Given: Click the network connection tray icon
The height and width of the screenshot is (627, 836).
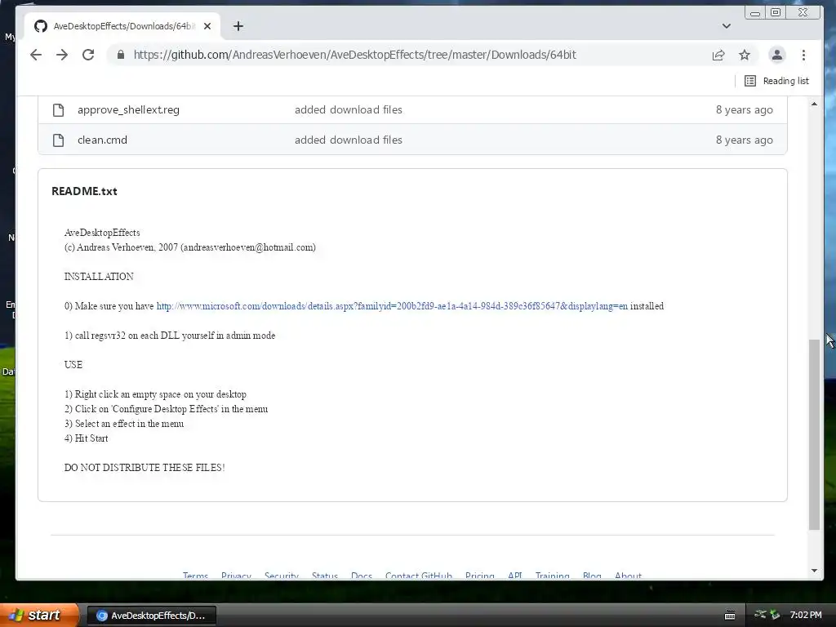Looking at the screenshot, I should [x=761, y=615].
